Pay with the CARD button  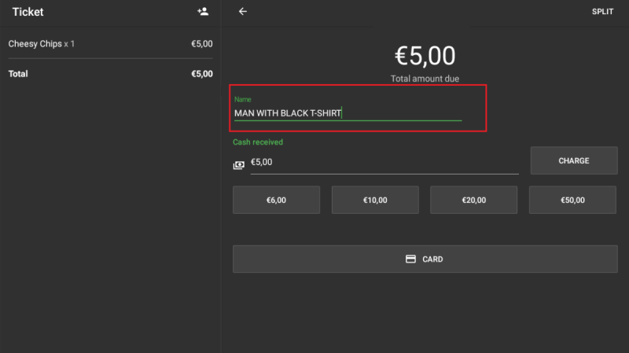[x=425, y=259]
